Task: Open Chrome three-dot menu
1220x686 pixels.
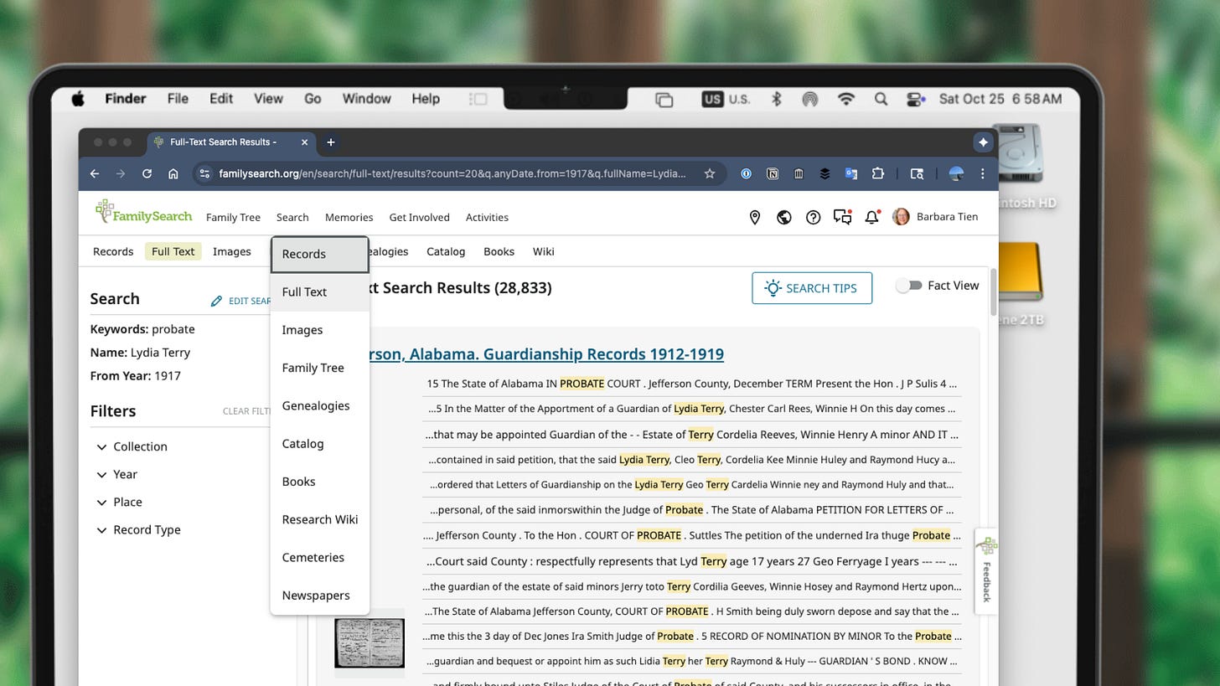Action: [982, 173]
